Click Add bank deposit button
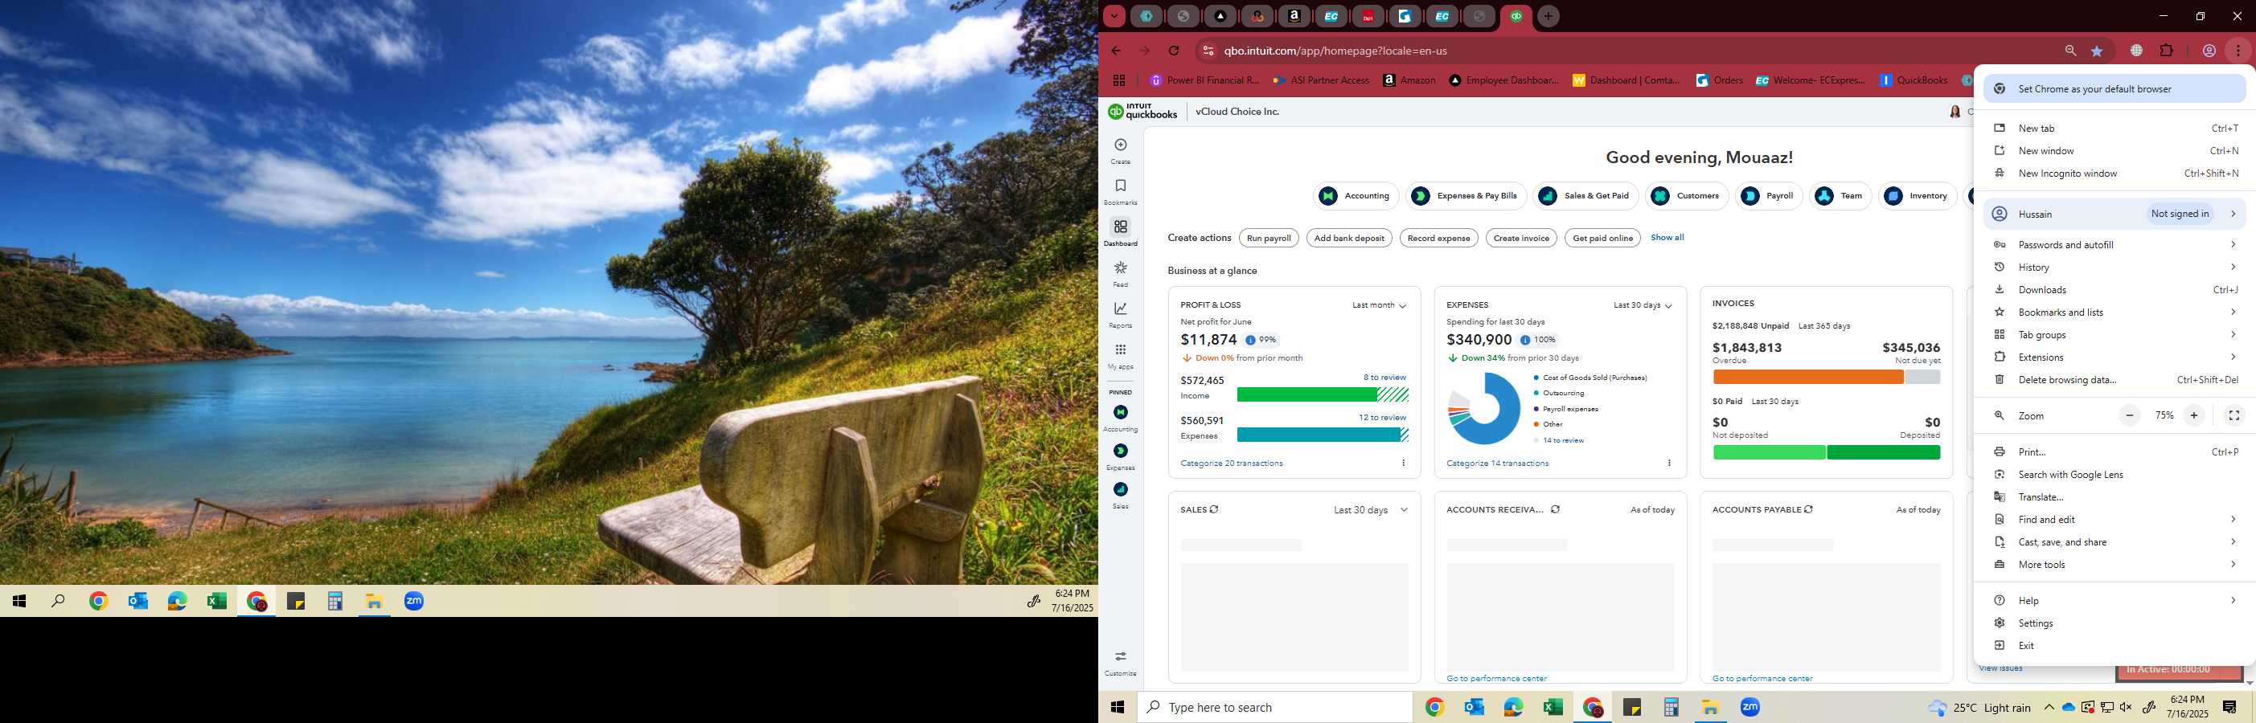 tap(1349, 238)
